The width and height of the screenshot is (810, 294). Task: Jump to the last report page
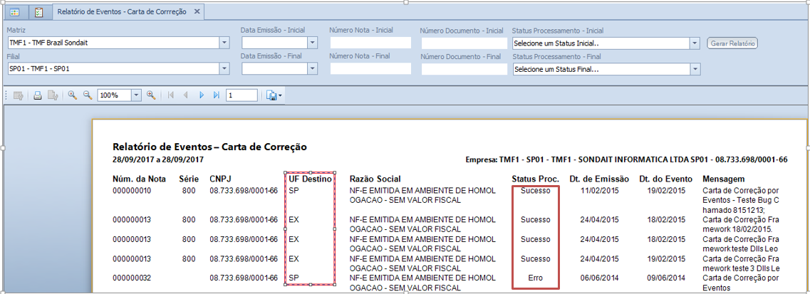(x=217, y=95)
